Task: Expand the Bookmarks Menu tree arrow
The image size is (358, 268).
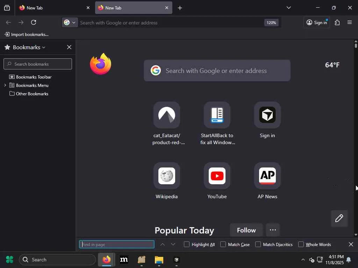Action: [x=5, y=85]
